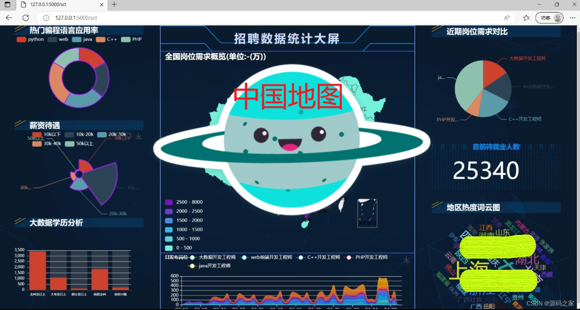Toggle the web legend item
The height and width of the screenshot is (310, 580).
(58, 39)
